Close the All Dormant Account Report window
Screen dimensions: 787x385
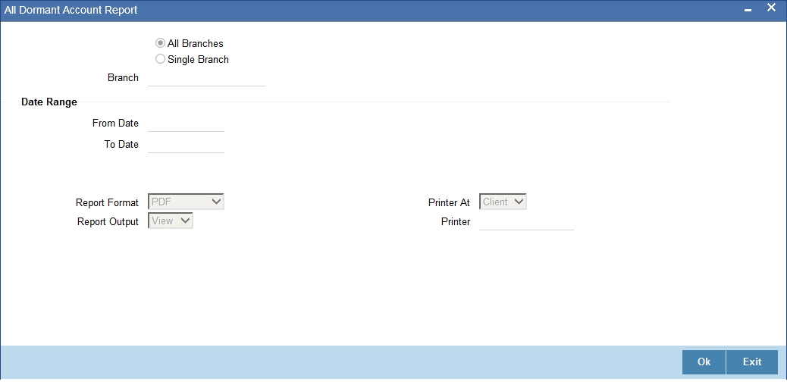point(771,8)
